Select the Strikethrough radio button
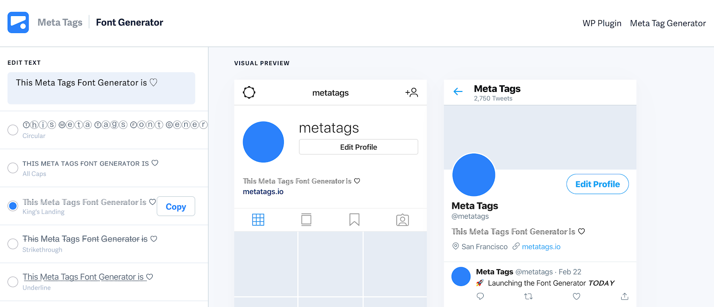Image resolution: width=714 pixels, height=307 pixels. click(13, 244)
